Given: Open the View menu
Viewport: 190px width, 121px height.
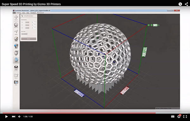Looking at the screenshot, I should [23, 13].
